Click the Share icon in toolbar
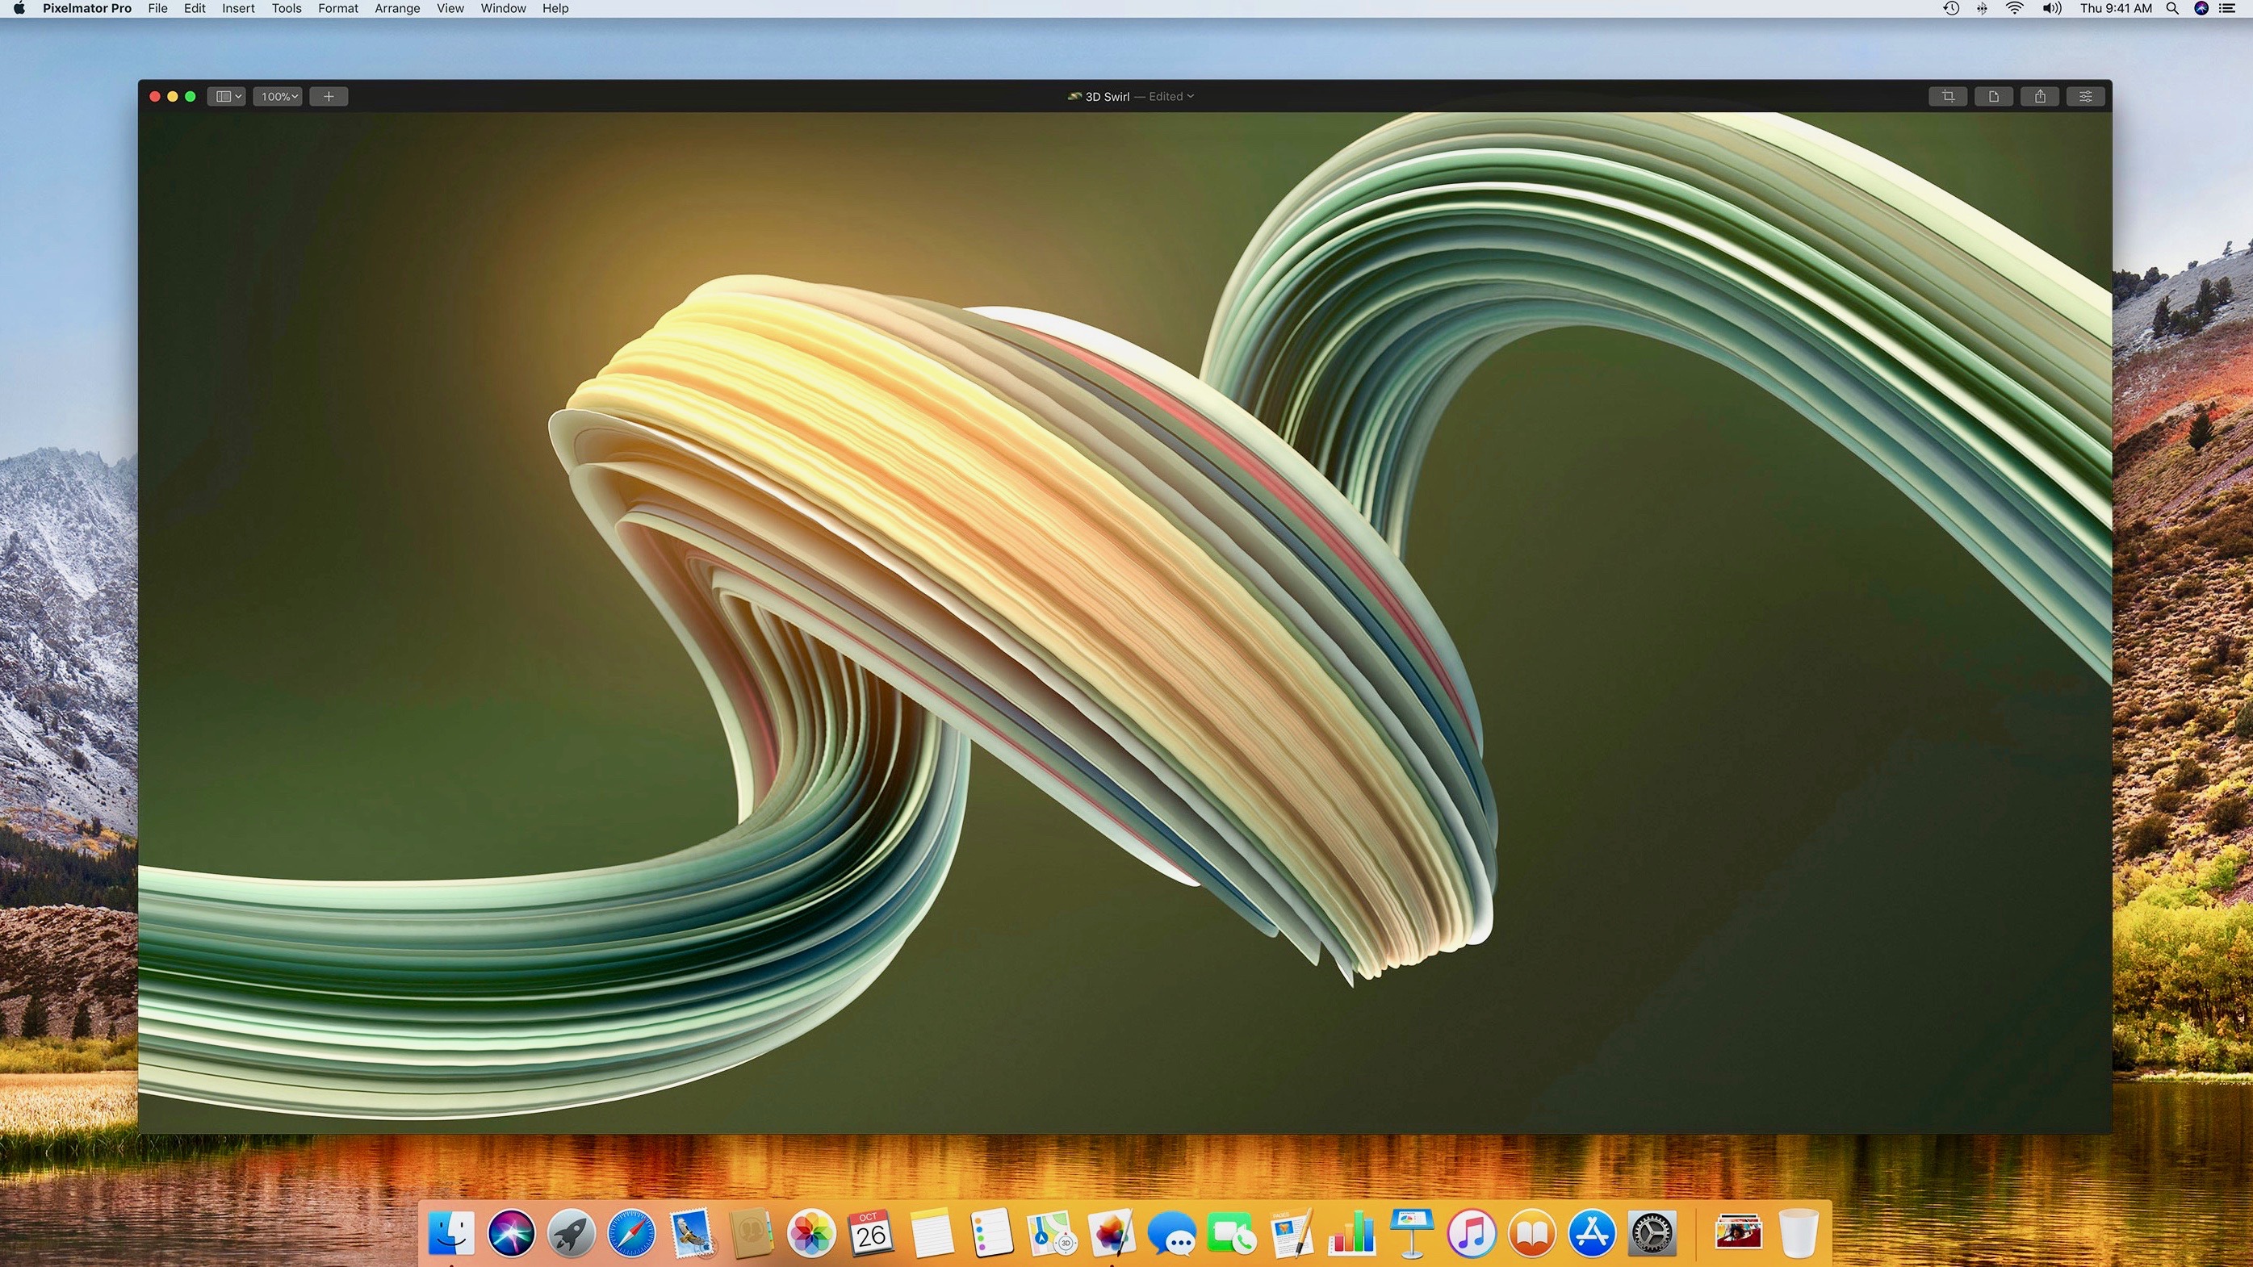The image size is (2253, 1267). pos(2040,96)
